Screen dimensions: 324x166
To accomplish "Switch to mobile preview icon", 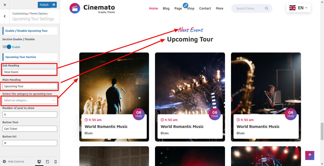I will click(x=55, y=162).
